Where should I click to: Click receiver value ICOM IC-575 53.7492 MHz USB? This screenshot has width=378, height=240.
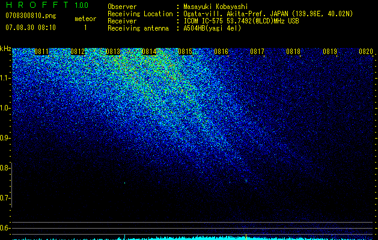tap(241, 21)
